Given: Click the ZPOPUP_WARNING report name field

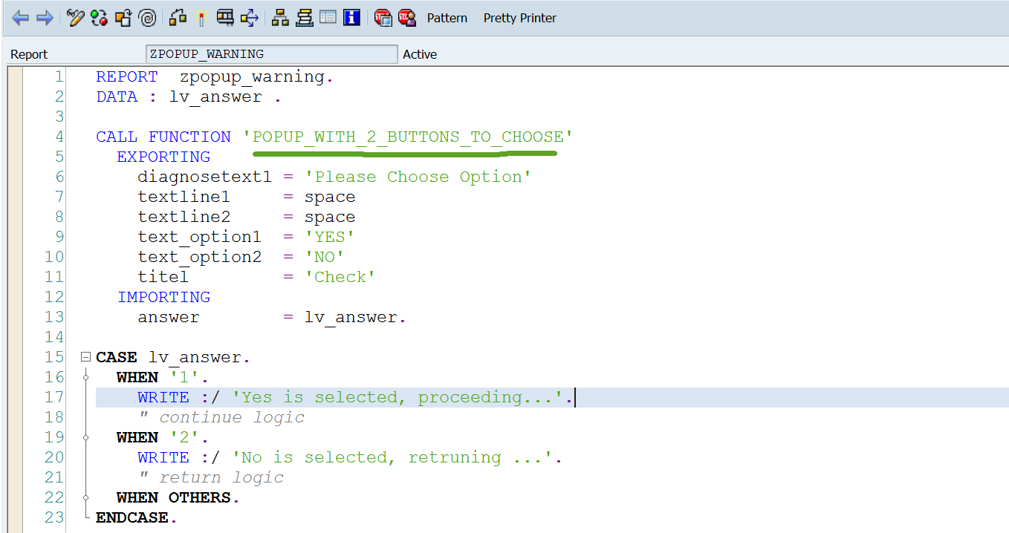Looking at the screenshot, I should tap(271, 53).
